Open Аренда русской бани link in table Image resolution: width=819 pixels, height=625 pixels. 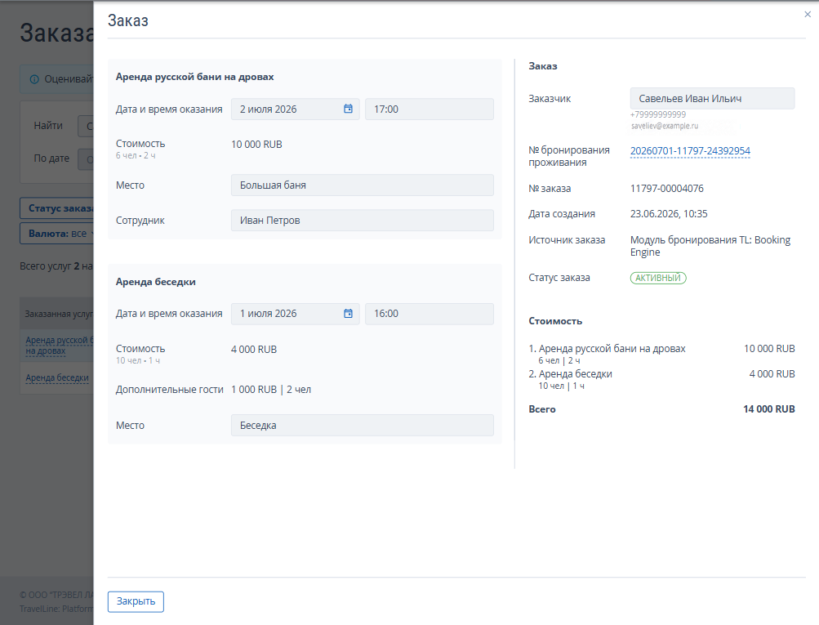click(59, 346)
